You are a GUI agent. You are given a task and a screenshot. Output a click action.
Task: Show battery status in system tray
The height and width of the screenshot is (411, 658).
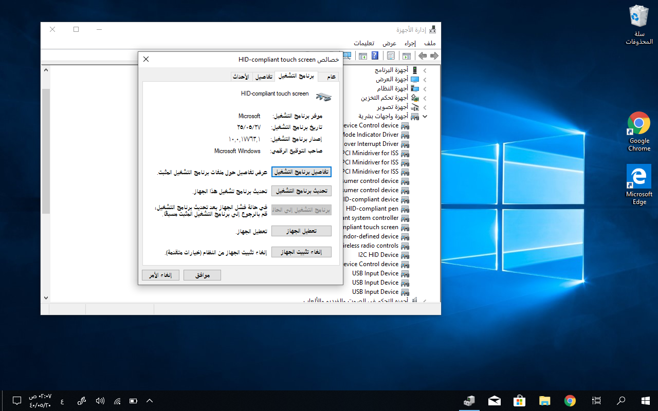[134, 401]
